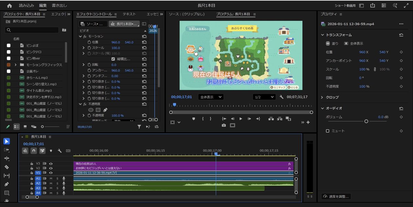Open Program monitor settings wrench

pos(281,97)
